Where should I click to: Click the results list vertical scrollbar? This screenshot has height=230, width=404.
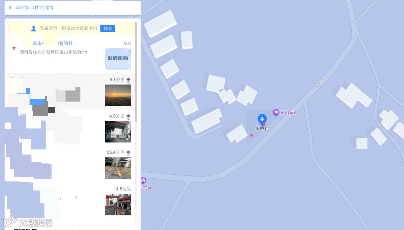point(136,72)
